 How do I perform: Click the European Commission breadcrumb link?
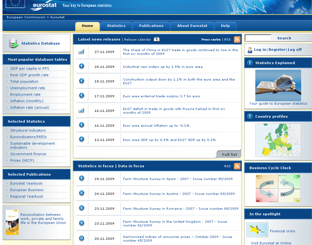[x=26, y=17]
